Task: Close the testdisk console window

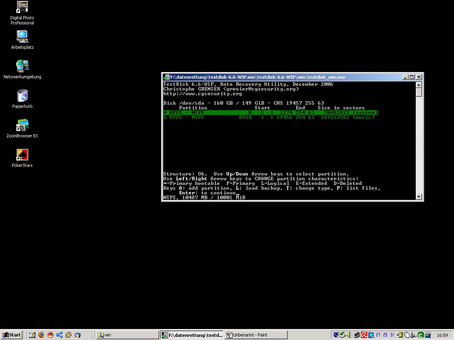Action: pos(419,77)
